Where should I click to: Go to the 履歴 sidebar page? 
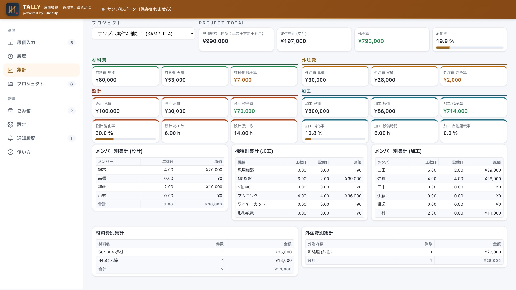coord(41,56)
